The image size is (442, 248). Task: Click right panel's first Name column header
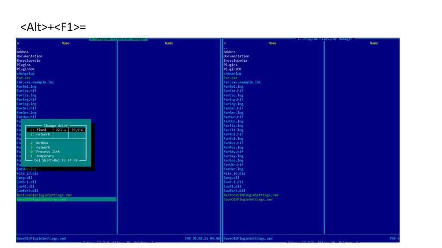tap(272, 43)
